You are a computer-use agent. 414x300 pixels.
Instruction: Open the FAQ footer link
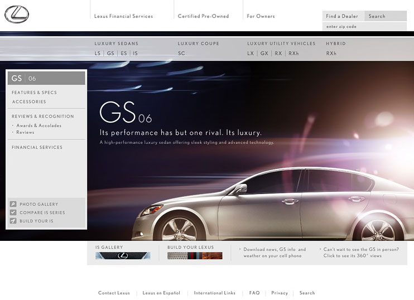(x=254, y=293)
